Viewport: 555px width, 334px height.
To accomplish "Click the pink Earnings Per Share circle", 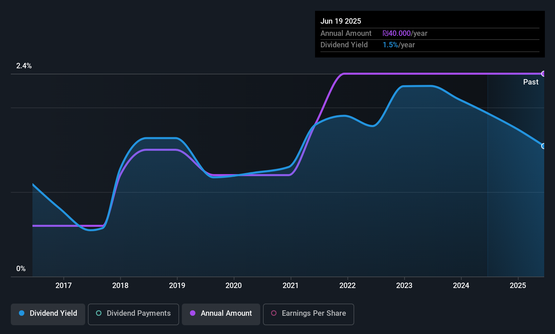I will point(274,313).
